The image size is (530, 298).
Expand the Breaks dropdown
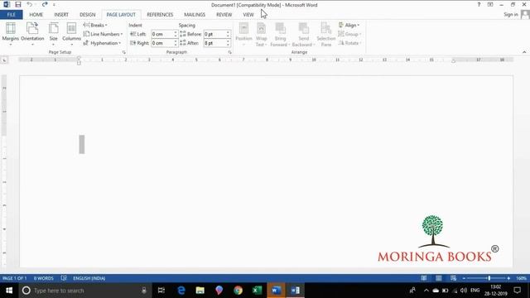[95, 25]
